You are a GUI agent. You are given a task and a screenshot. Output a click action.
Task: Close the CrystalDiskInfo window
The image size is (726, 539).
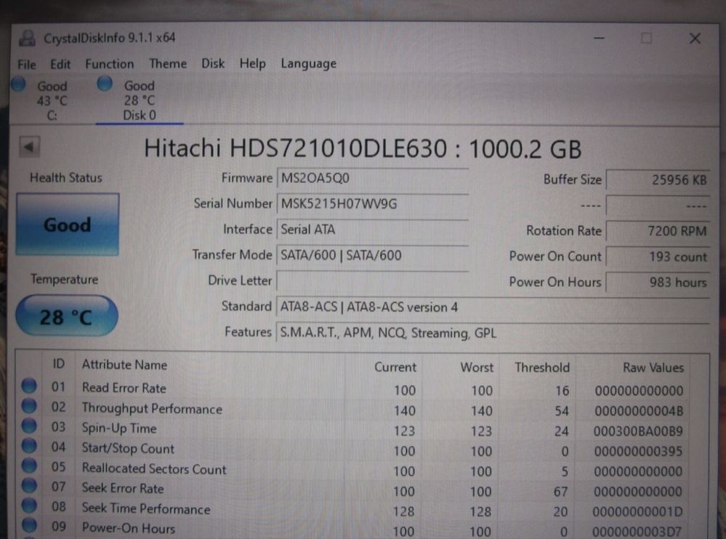point(695,38)
